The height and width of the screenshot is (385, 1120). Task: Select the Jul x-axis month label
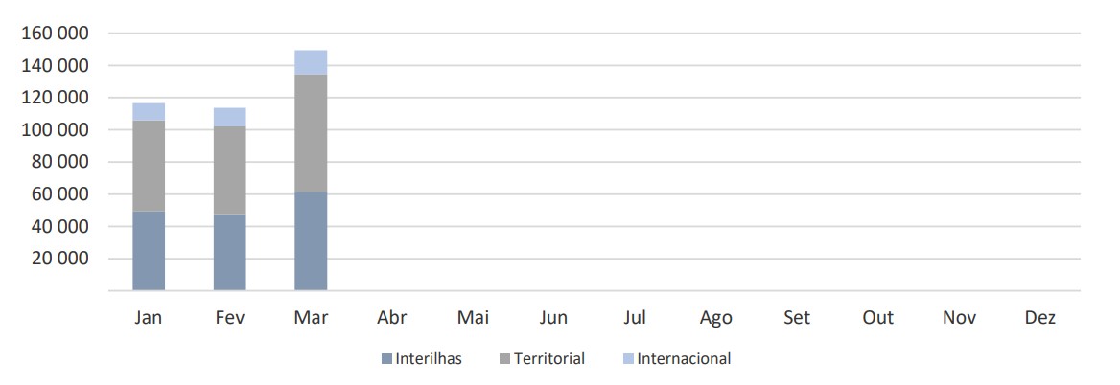click(x=635, y=318)
